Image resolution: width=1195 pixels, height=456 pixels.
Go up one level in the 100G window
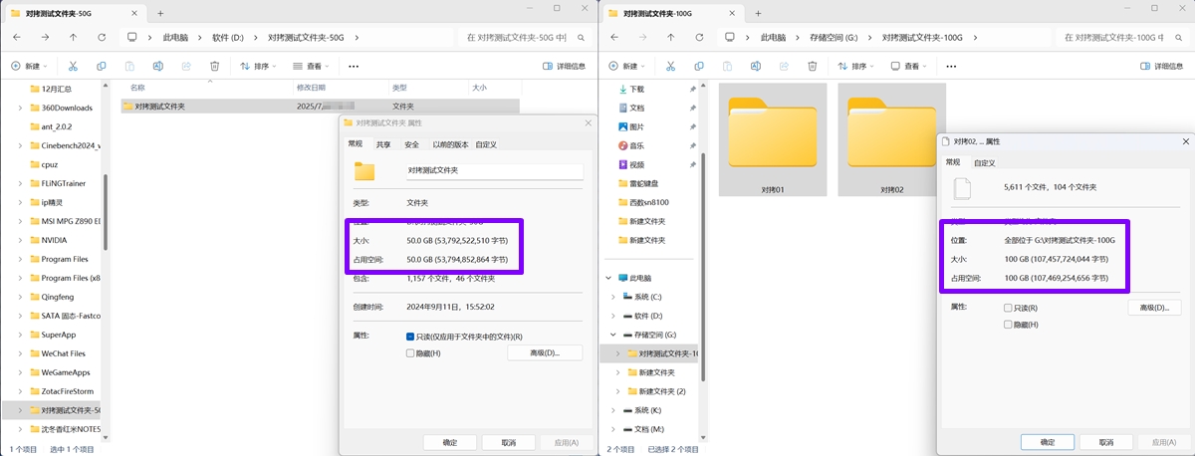point(671,37)
